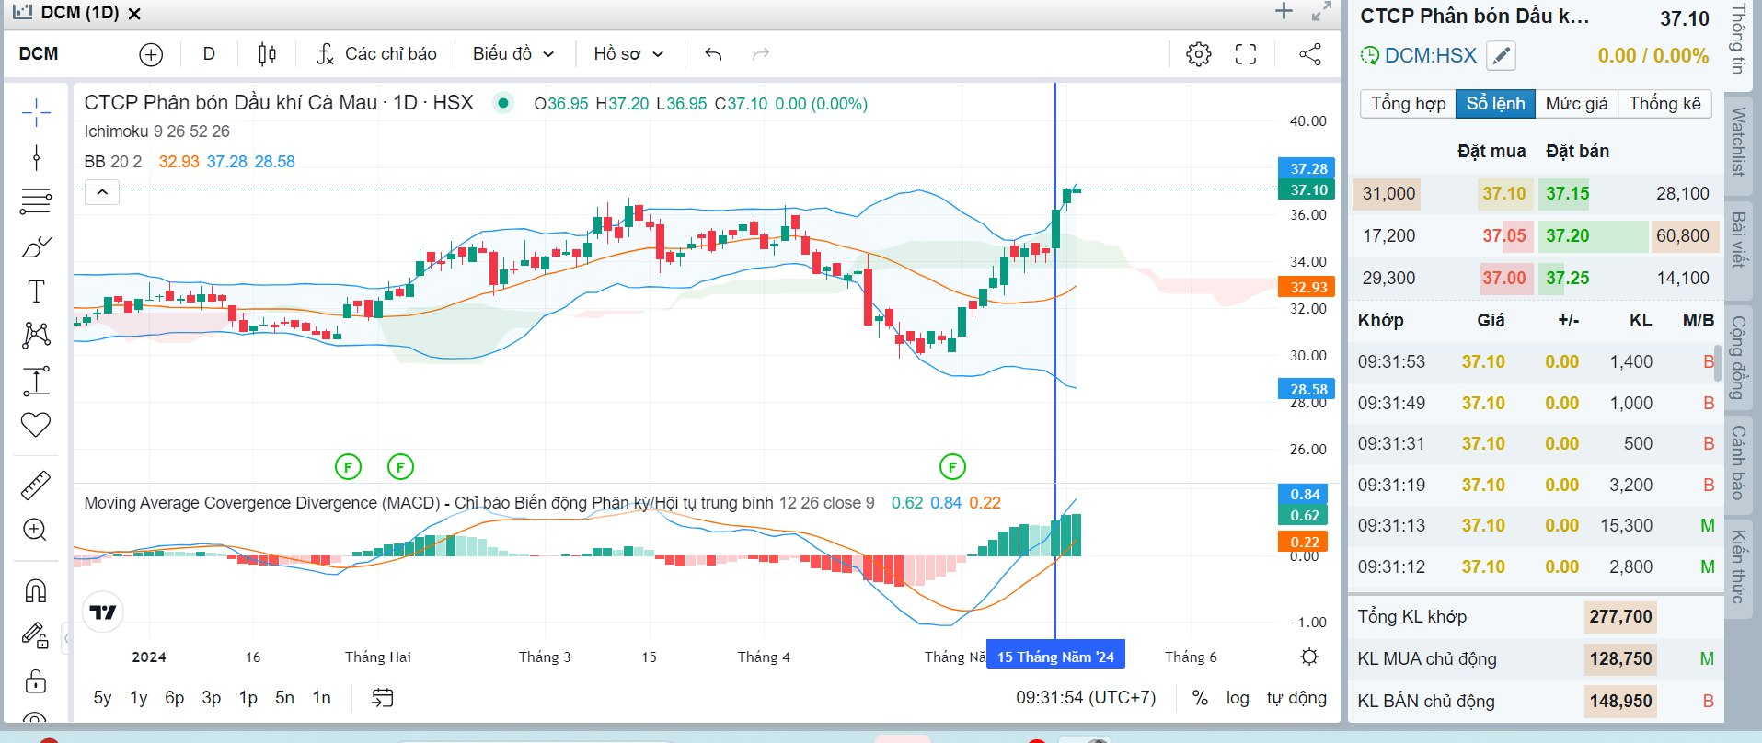Set time range to 6p
Viewport: 1762px width, 743px height.
tap(175, 698)
